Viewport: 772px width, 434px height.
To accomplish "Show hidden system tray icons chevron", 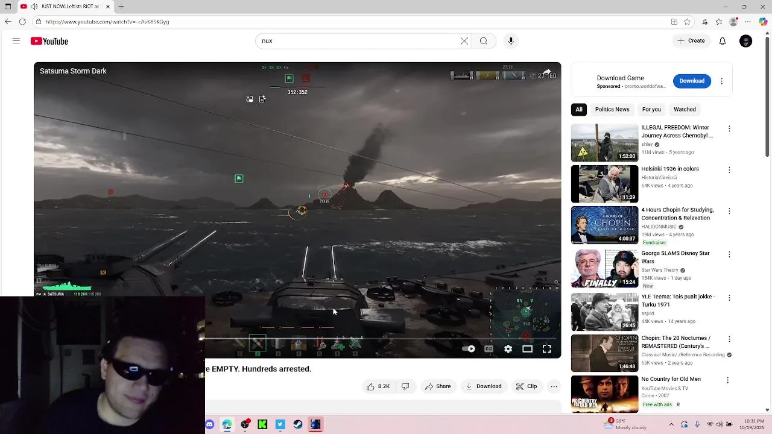I will [x=672, y=424].
